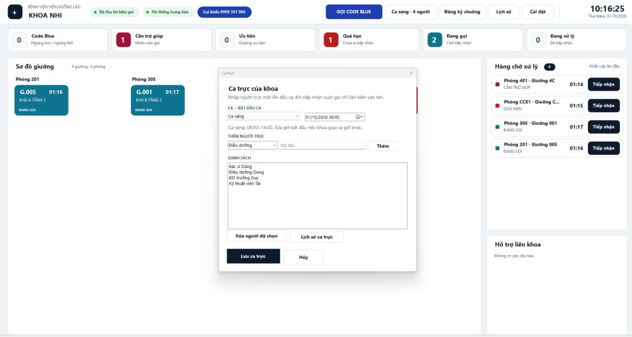Viewport: 632px width, 337px height.
Task: Select the Đang xử lý summary card
Action: [576, 40]
